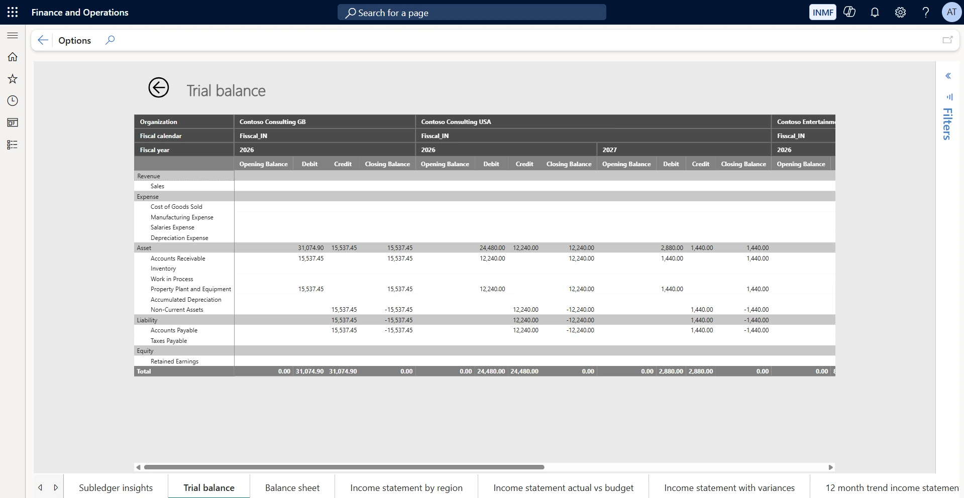Screen dimensions: 964x498
Task: Open the Help question mark icon
Action: tap(926, 12)
